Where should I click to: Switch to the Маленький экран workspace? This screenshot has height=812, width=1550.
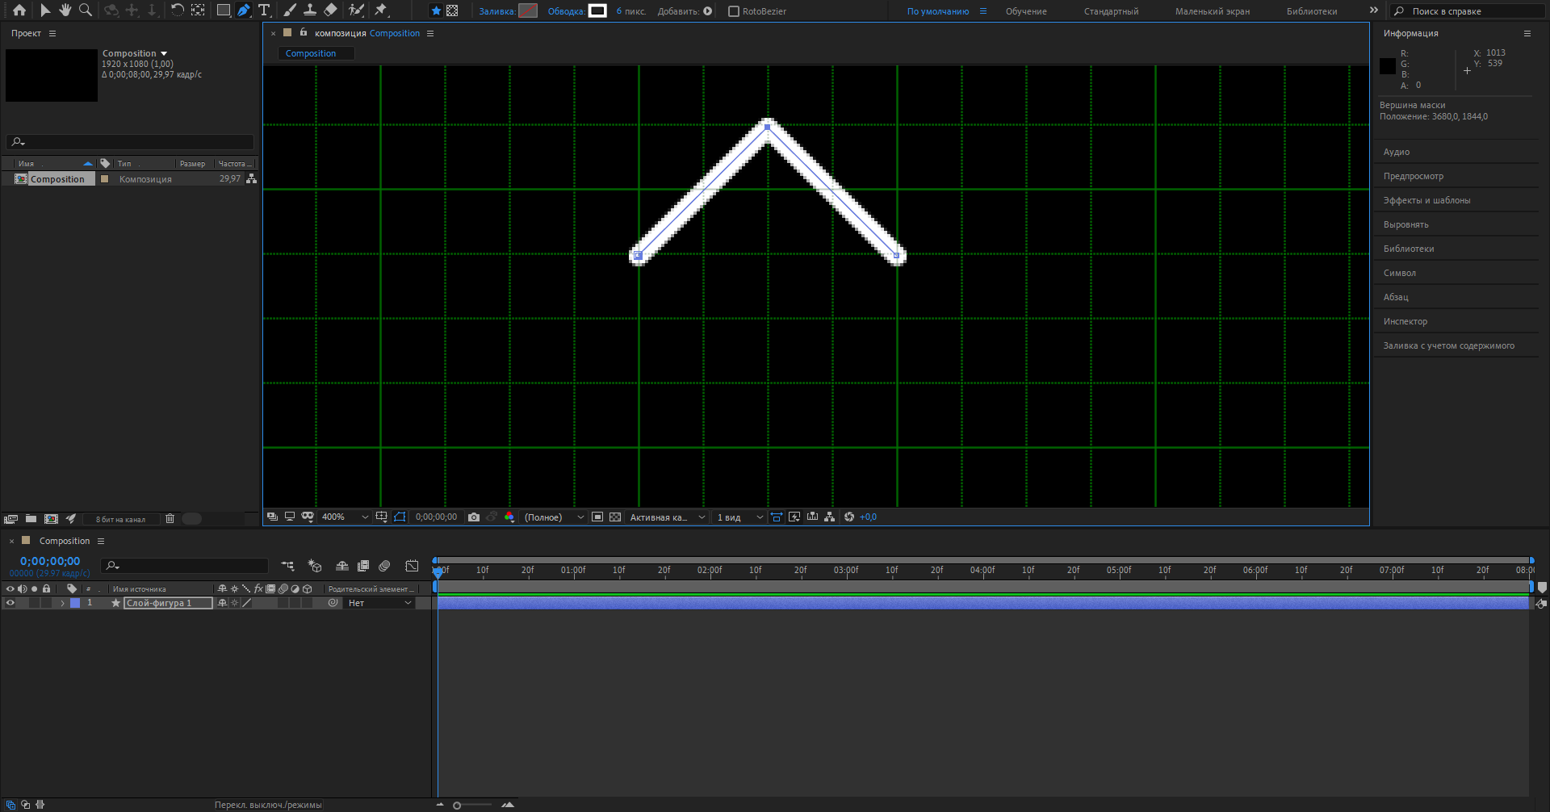tap(1212, 11)
